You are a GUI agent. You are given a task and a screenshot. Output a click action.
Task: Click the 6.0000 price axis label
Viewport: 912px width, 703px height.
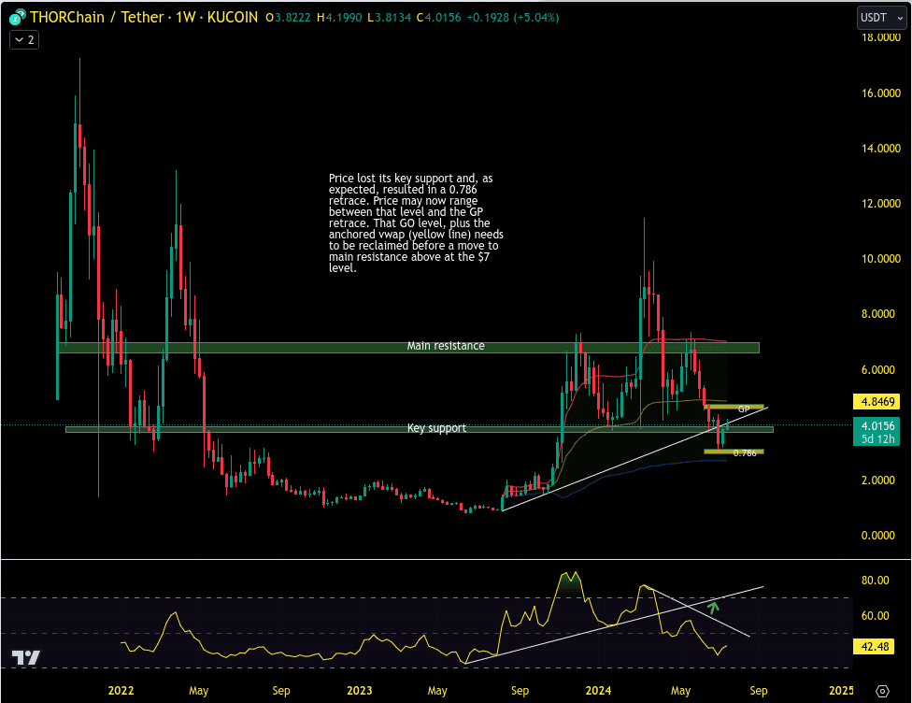(877, 369)
